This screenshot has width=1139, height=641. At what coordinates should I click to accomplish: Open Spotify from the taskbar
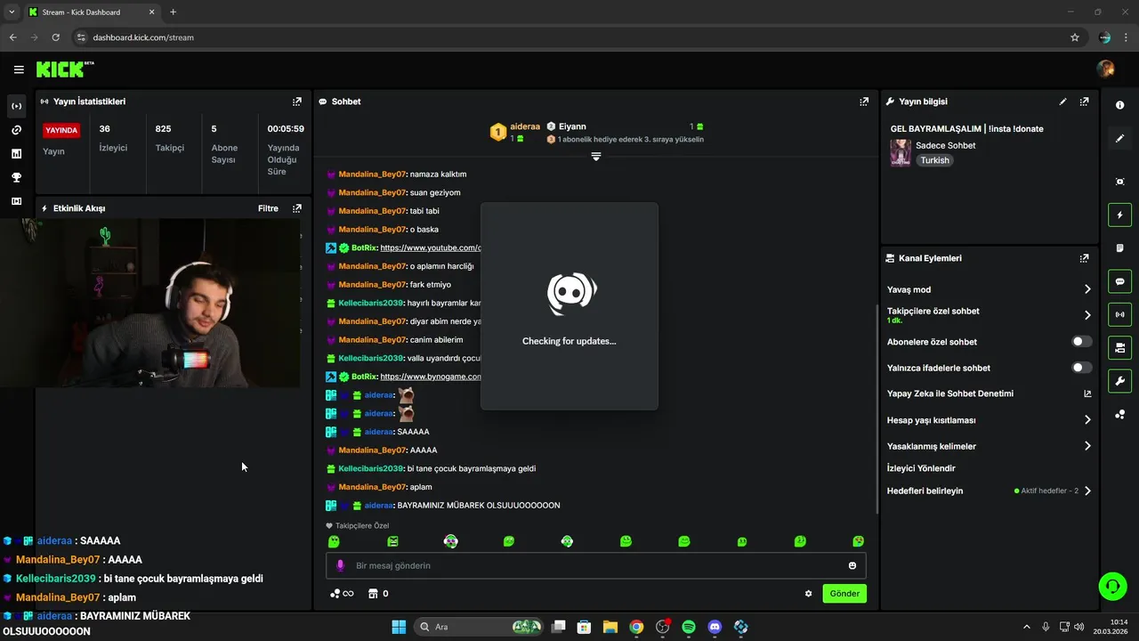pos(689,627)
